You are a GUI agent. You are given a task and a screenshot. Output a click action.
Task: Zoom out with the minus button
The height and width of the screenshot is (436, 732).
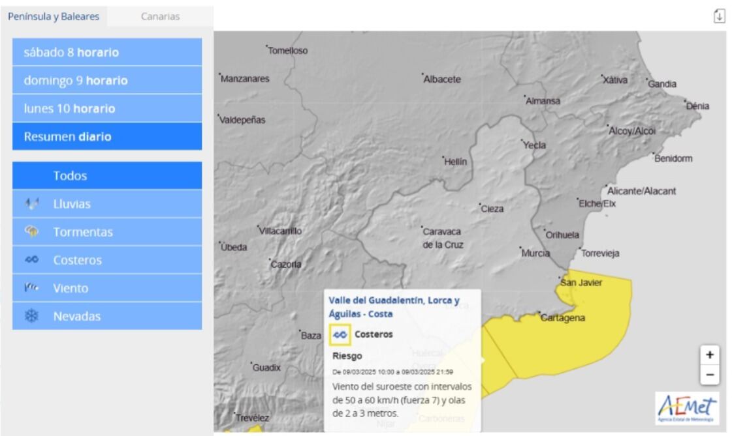click(710, 375)
